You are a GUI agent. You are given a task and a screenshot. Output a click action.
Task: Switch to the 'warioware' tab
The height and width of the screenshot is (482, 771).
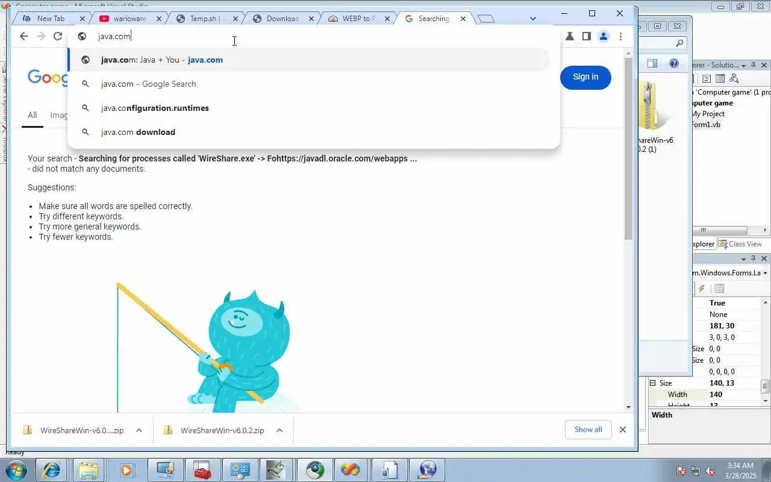[x=130, y=19]
